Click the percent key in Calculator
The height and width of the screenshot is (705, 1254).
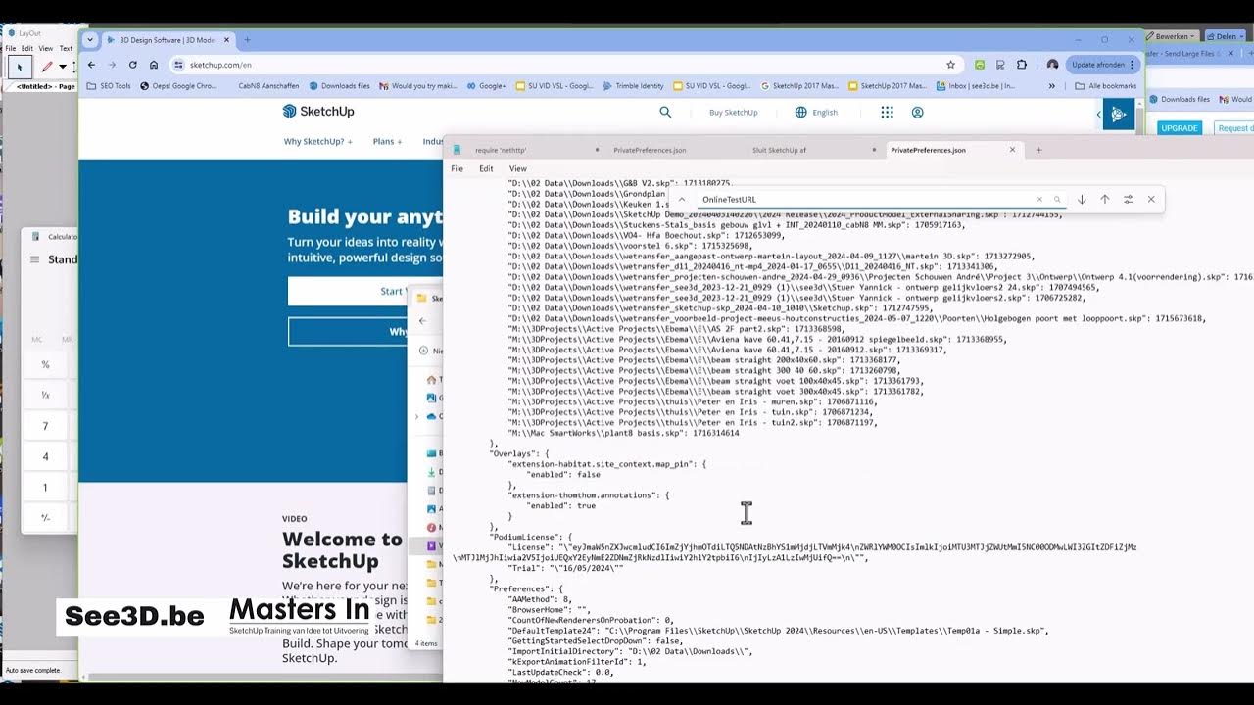(x=45, y=364)
